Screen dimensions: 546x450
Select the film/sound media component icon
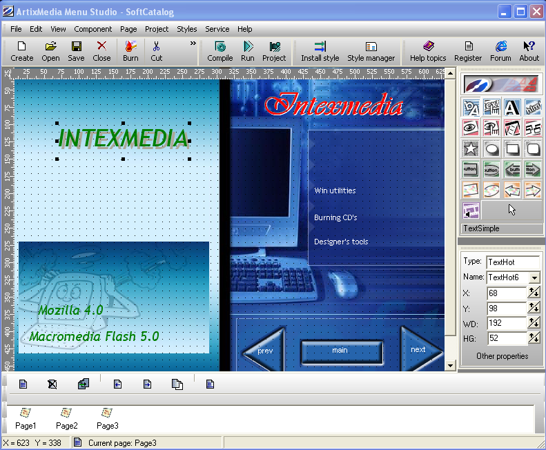coord(471,211)
